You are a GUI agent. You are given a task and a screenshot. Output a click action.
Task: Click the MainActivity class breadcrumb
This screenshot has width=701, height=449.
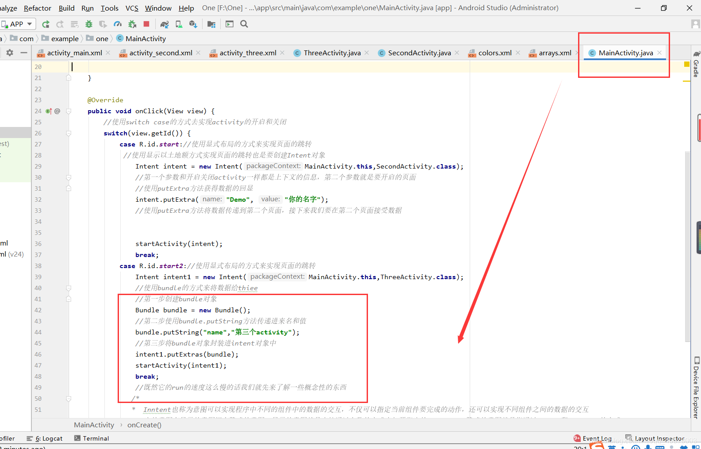(141, 38)
